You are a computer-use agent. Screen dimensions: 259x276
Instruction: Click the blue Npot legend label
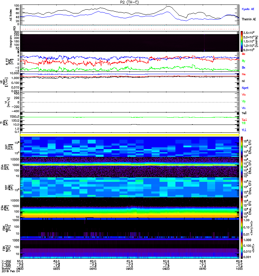coord(245,88)
